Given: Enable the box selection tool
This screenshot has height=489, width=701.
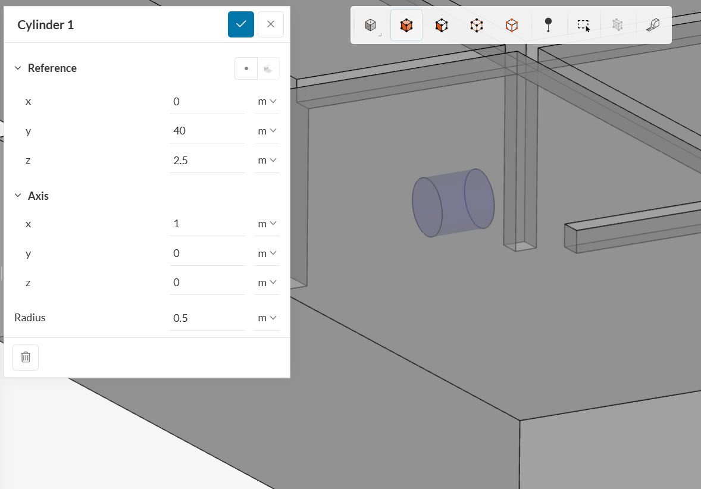Looking at the screenshot, I should [x=583, y=25].
